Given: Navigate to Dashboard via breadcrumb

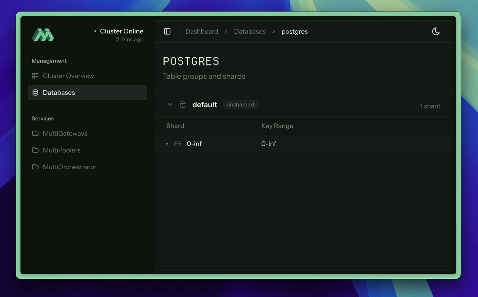Looking at the screenshot, I should [x=202, y=31].
